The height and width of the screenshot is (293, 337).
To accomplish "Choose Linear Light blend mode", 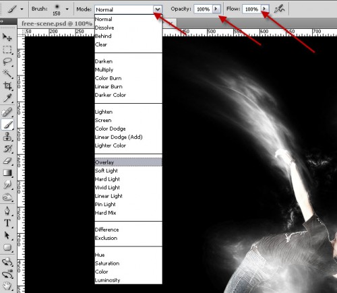I will pos(128,196).
